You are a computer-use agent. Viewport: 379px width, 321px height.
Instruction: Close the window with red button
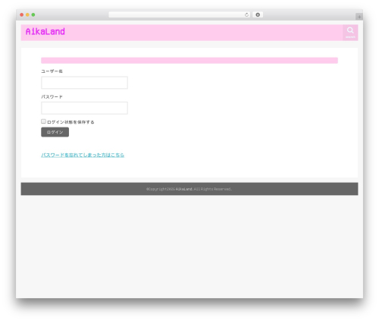pos(22,14)
